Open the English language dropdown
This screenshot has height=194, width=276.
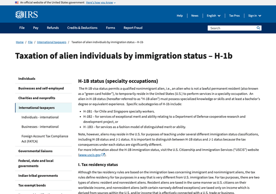pyautogui.click(x=213, y=16)
